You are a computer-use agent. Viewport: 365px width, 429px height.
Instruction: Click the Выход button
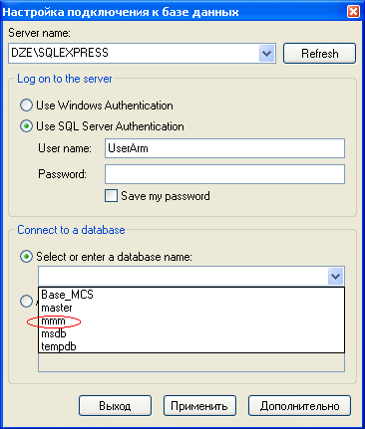pyautogui.click(x=115, y=406)
